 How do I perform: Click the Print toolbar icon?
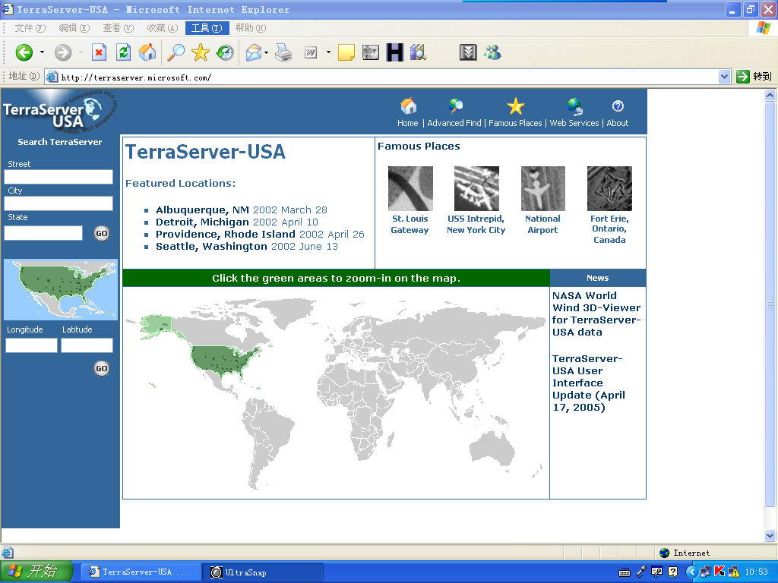coord(283,52)
